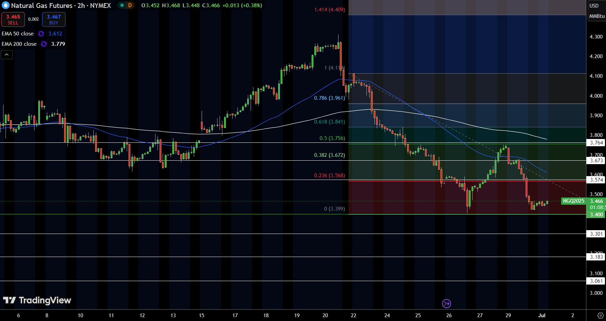Image resolution: width=606 pixels, height=321 pixels.
Task: Click the 3.183 horizontal line price tag
Action: coord(596,257)
